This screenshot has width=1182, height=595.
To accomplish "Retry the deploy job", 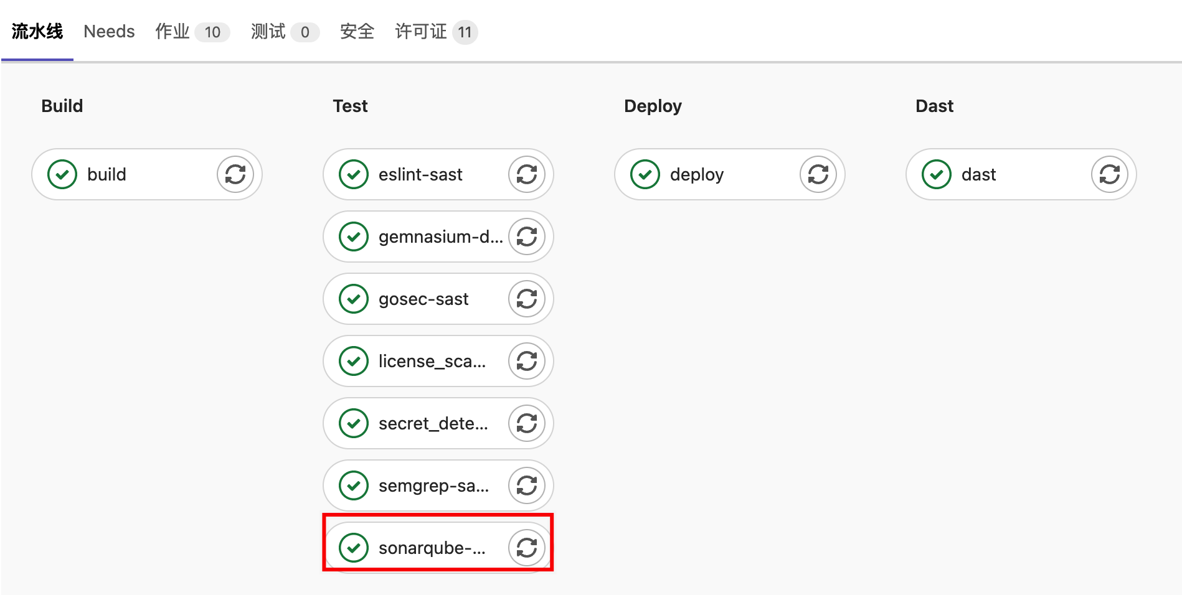I will [x=818, y=174].
